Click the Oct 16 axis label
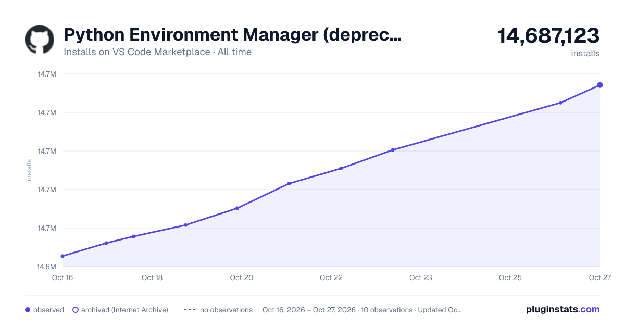Image resolution: width=625 pixels, height=328 pixels. 63,277
